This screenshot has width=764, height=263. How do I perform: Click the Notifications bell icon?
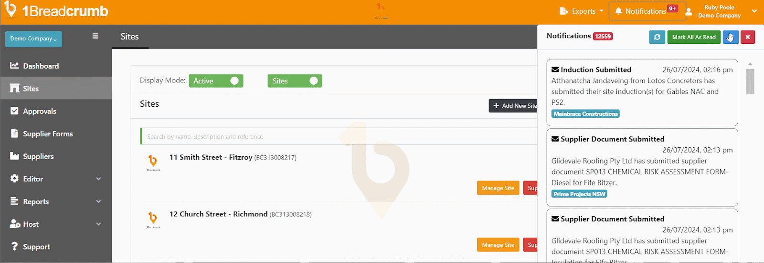point(618,11)
